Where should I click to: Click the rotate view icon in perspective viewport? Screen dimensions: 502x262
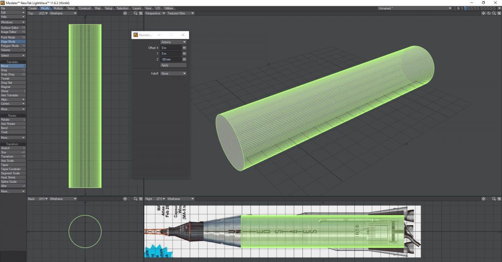(489, 13)
